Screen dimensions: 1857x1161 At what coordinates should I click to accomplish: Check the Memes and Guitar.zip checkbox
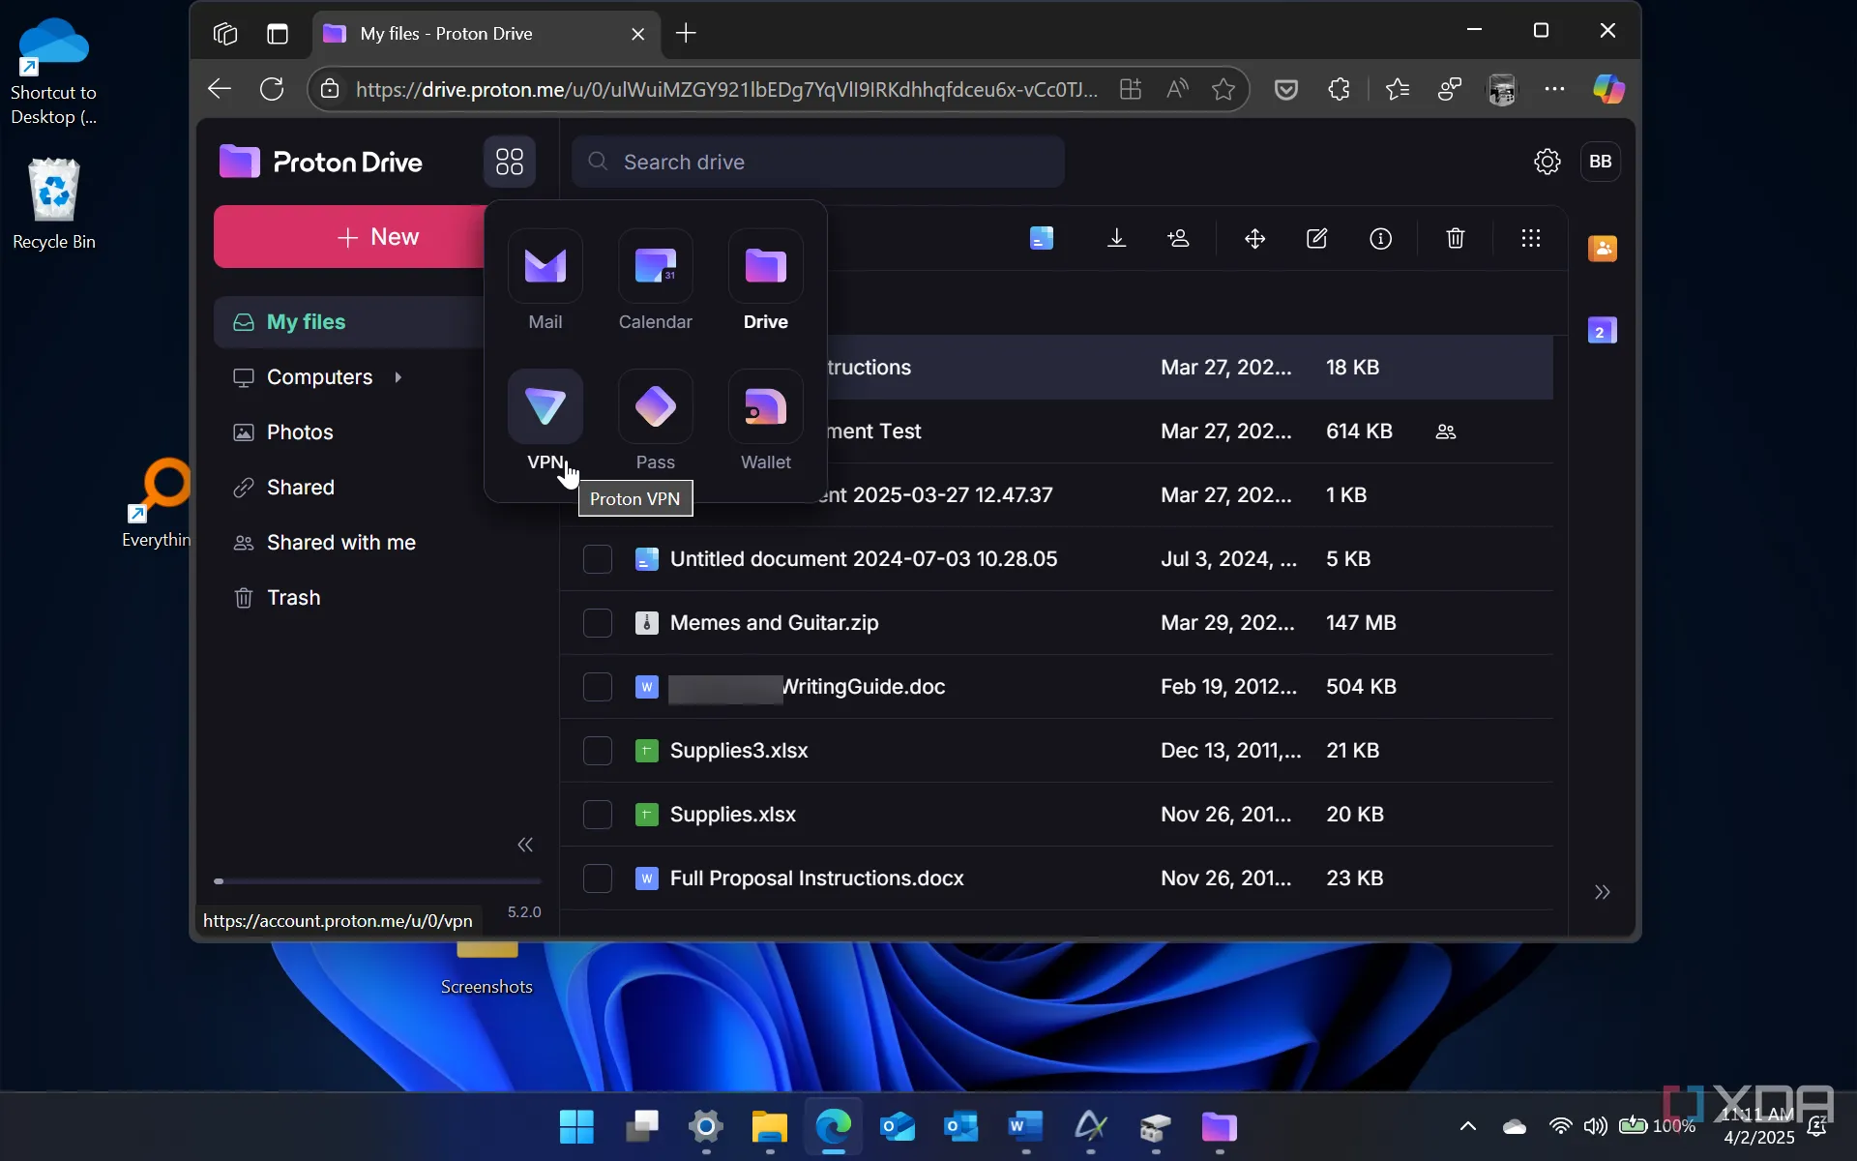coord(598,623)
